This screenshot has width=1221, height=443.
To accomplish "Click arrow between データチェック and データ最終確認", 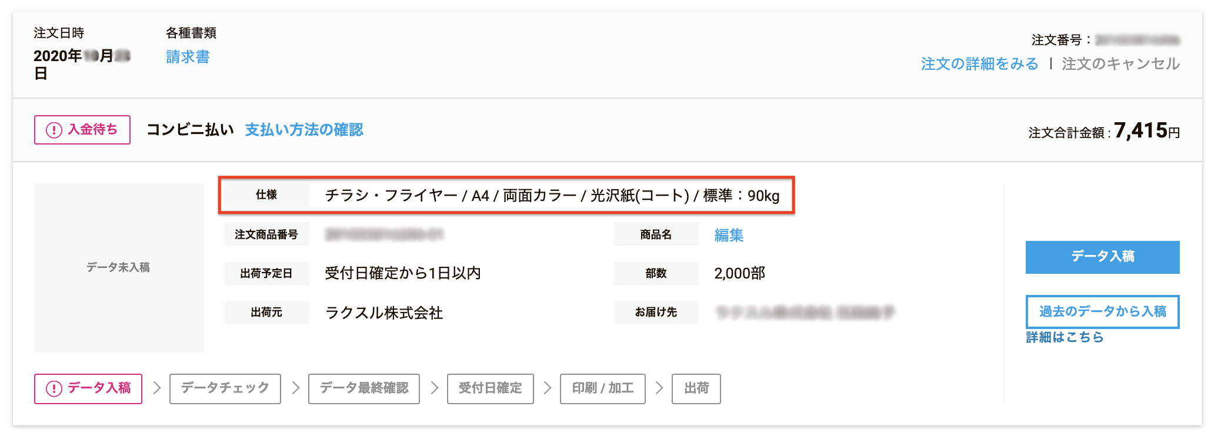I will pos(295,388).
